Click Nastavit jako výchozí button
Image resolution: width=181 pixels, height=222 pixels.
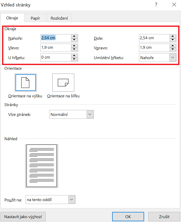tap(23, 217)
